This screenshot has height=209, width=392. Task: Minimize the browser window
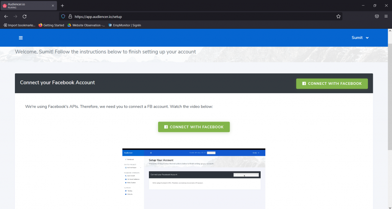[363, 5]
